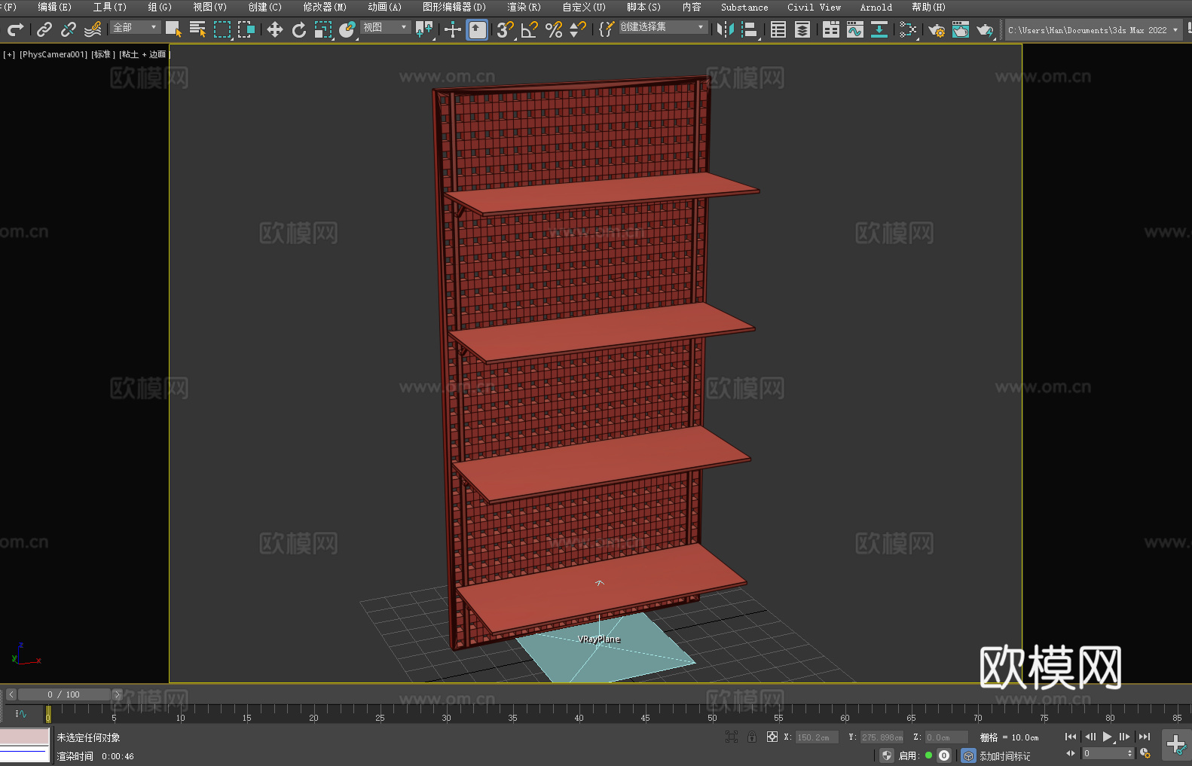Toggle the Selection Lock icon
The height and width of the screenshot is (766, 1192).
[752, 737]
